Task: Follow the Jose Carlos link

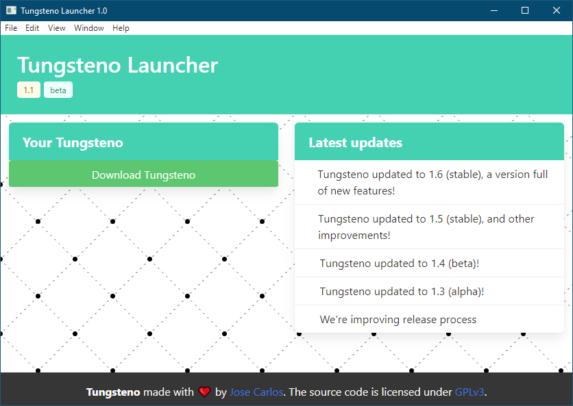Action: coord(256,392)
